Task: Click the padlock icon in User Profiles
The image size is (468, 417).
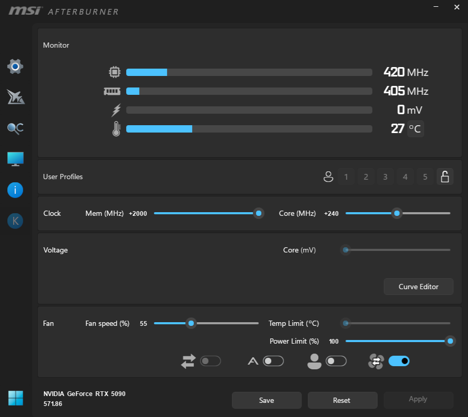Action: 445,177
